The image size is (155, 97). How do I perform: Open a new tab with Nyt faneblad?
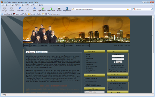51,8
